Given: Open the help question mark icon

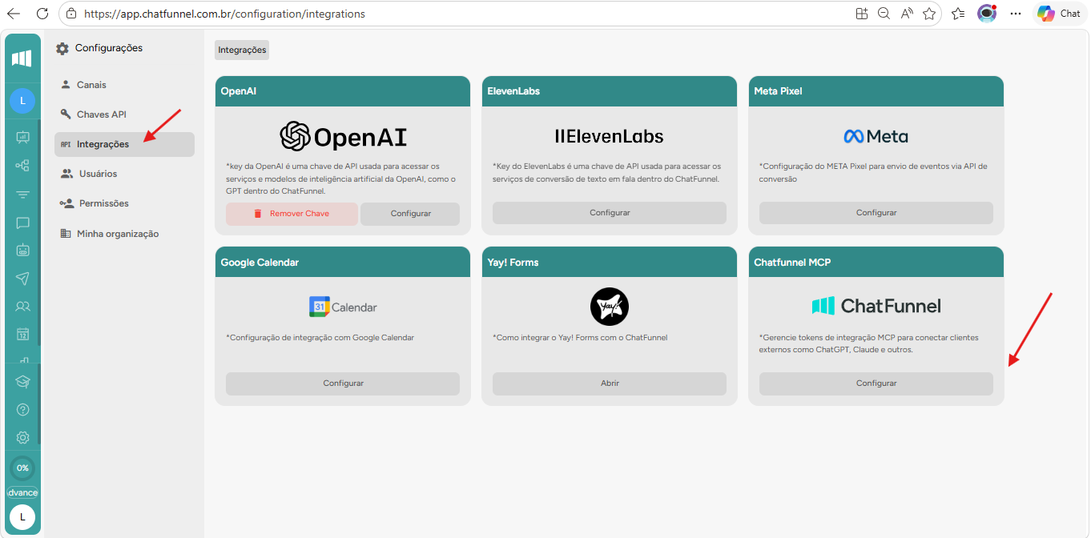Looking at the screenshot, I should [22, 410].
